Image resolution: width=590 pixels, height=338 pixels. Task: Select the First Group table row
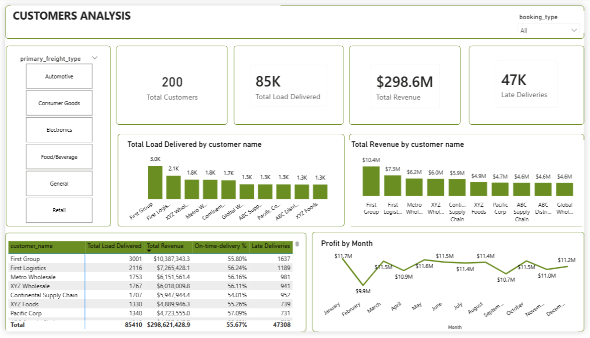150,259
